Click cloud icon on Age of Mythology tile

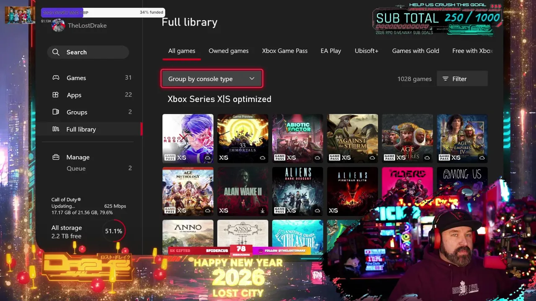point(208,211)
